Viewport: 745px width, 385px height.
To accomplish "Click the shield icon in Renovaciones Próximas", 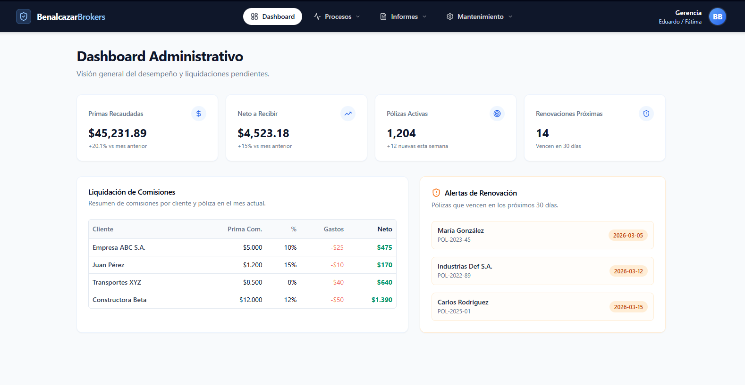I will pos(646,114).
